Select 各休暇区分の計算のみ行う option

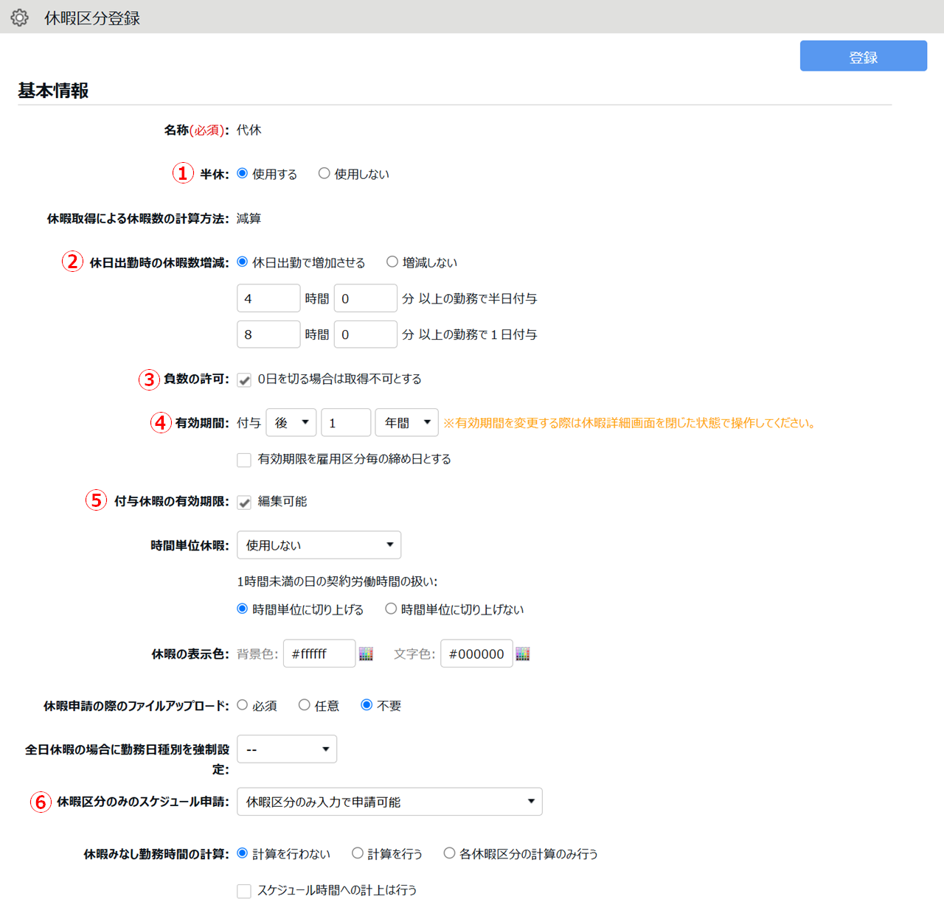pos(449,853)
